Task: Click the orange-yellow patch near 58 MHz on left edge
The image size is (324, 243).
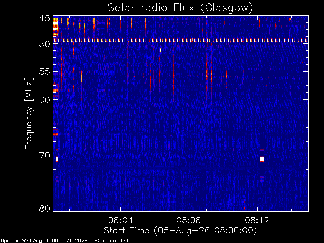Action: (55, 90)
